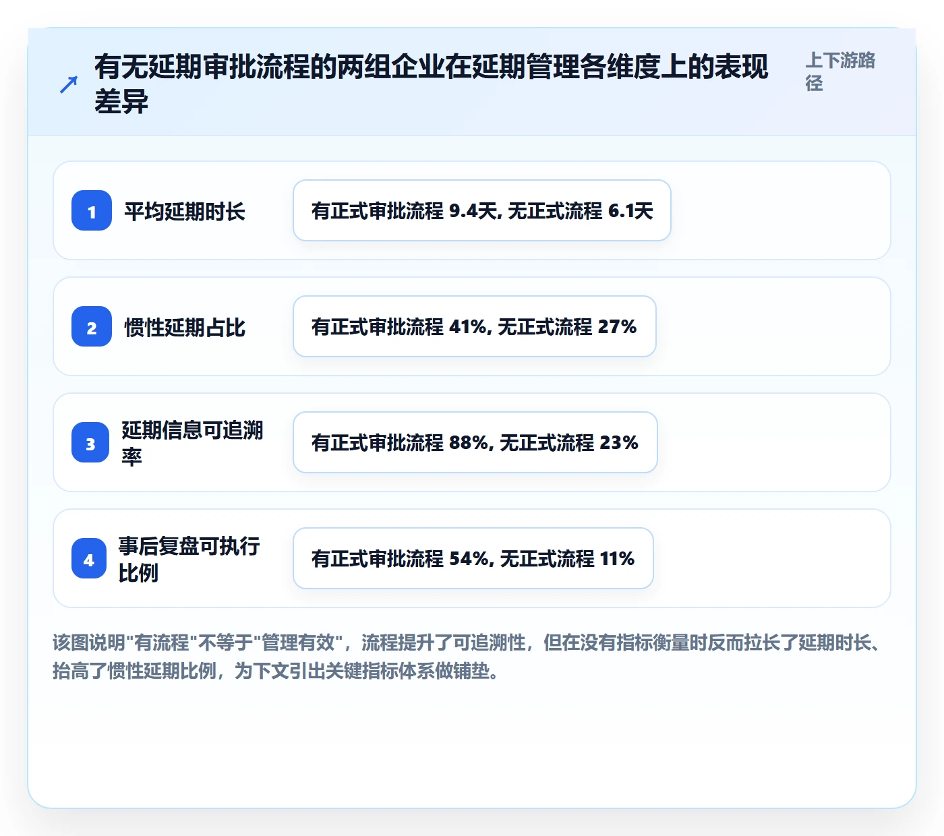
Task: Click the number 3 badge
Action: point(90,442)
